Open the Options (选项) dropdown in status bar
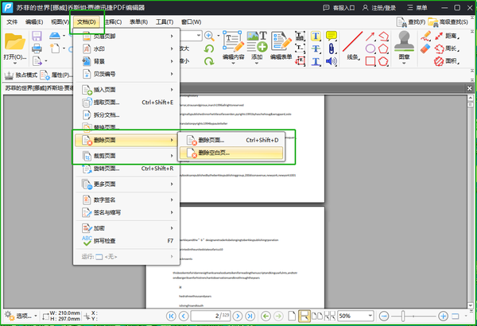 click(21, 316)
